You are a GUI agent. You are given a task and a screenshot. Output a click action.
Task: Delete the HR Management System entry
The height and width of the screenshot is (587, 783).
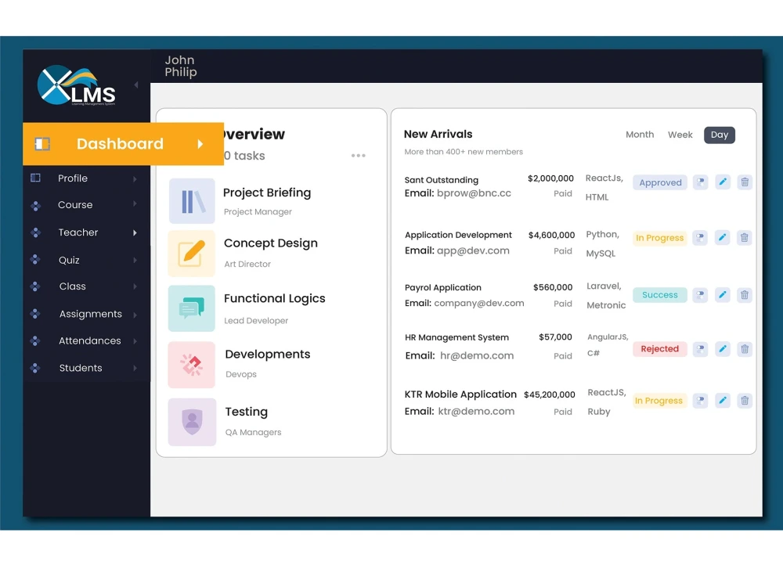click(744, 349)
